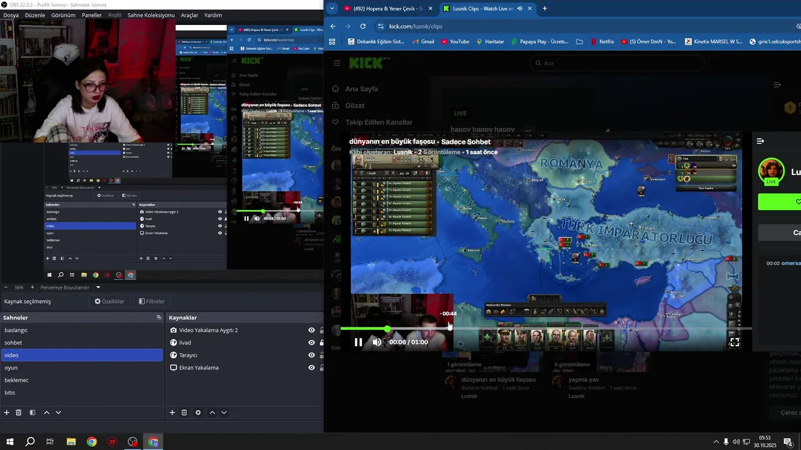Open Windows taskbar search
Viewport: 801px width, 450px height.
tap(30, 442)
